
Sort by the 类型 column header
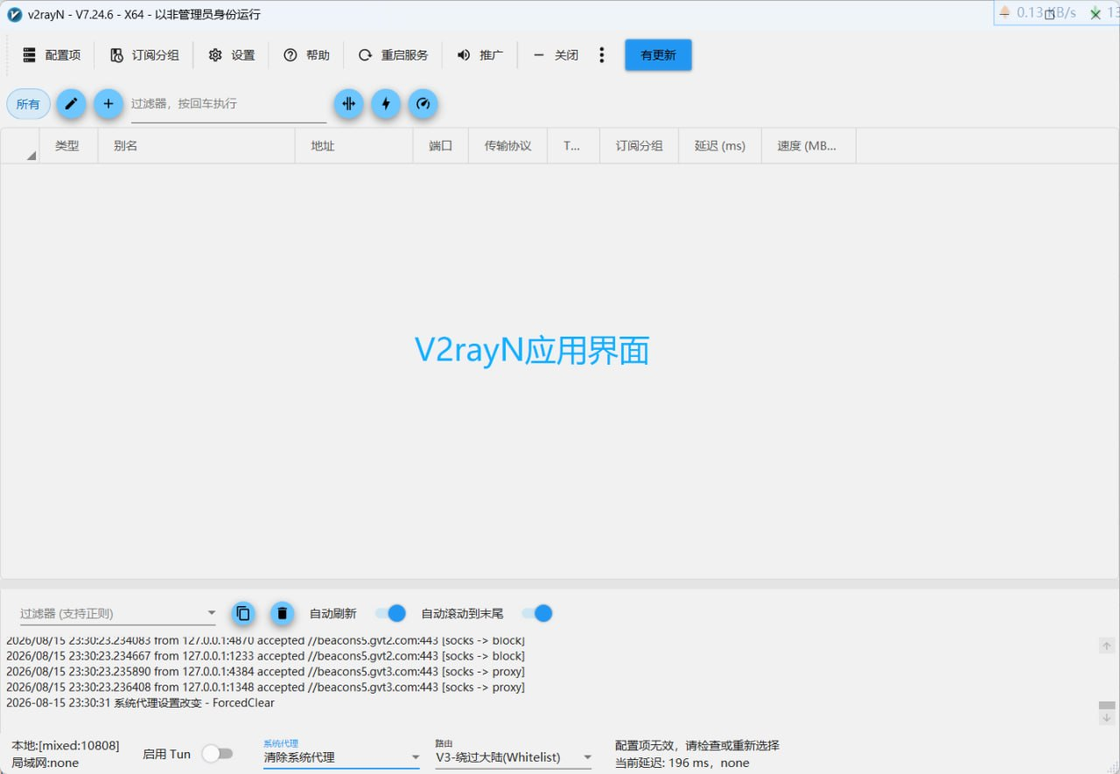[x=68, y=146]
